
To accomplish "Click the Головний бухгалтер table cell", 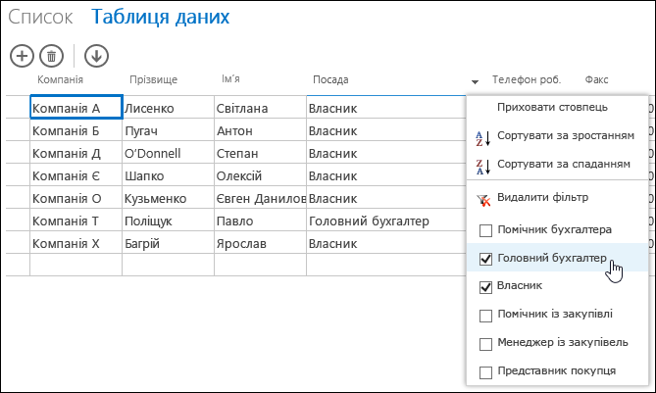I will coord(386,221).
